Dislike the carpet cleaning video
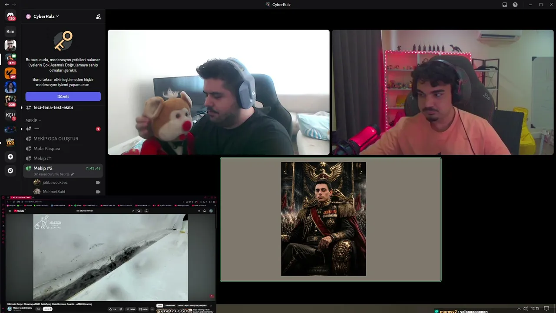Image resolution: width=556 pixels, height=313 pixels. [x=121, y=309]
